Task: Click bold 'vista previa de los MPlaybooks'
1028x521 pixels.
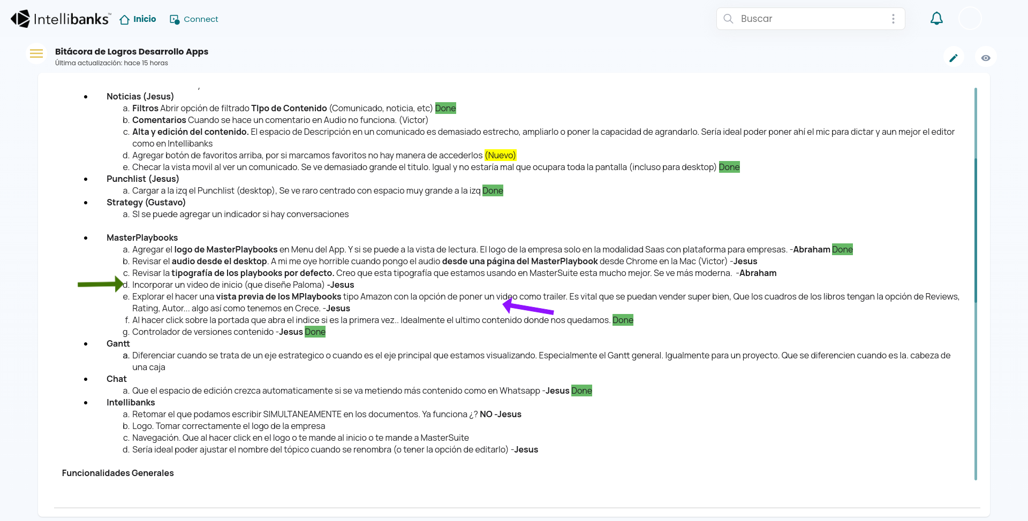Action: coord(278,296)
